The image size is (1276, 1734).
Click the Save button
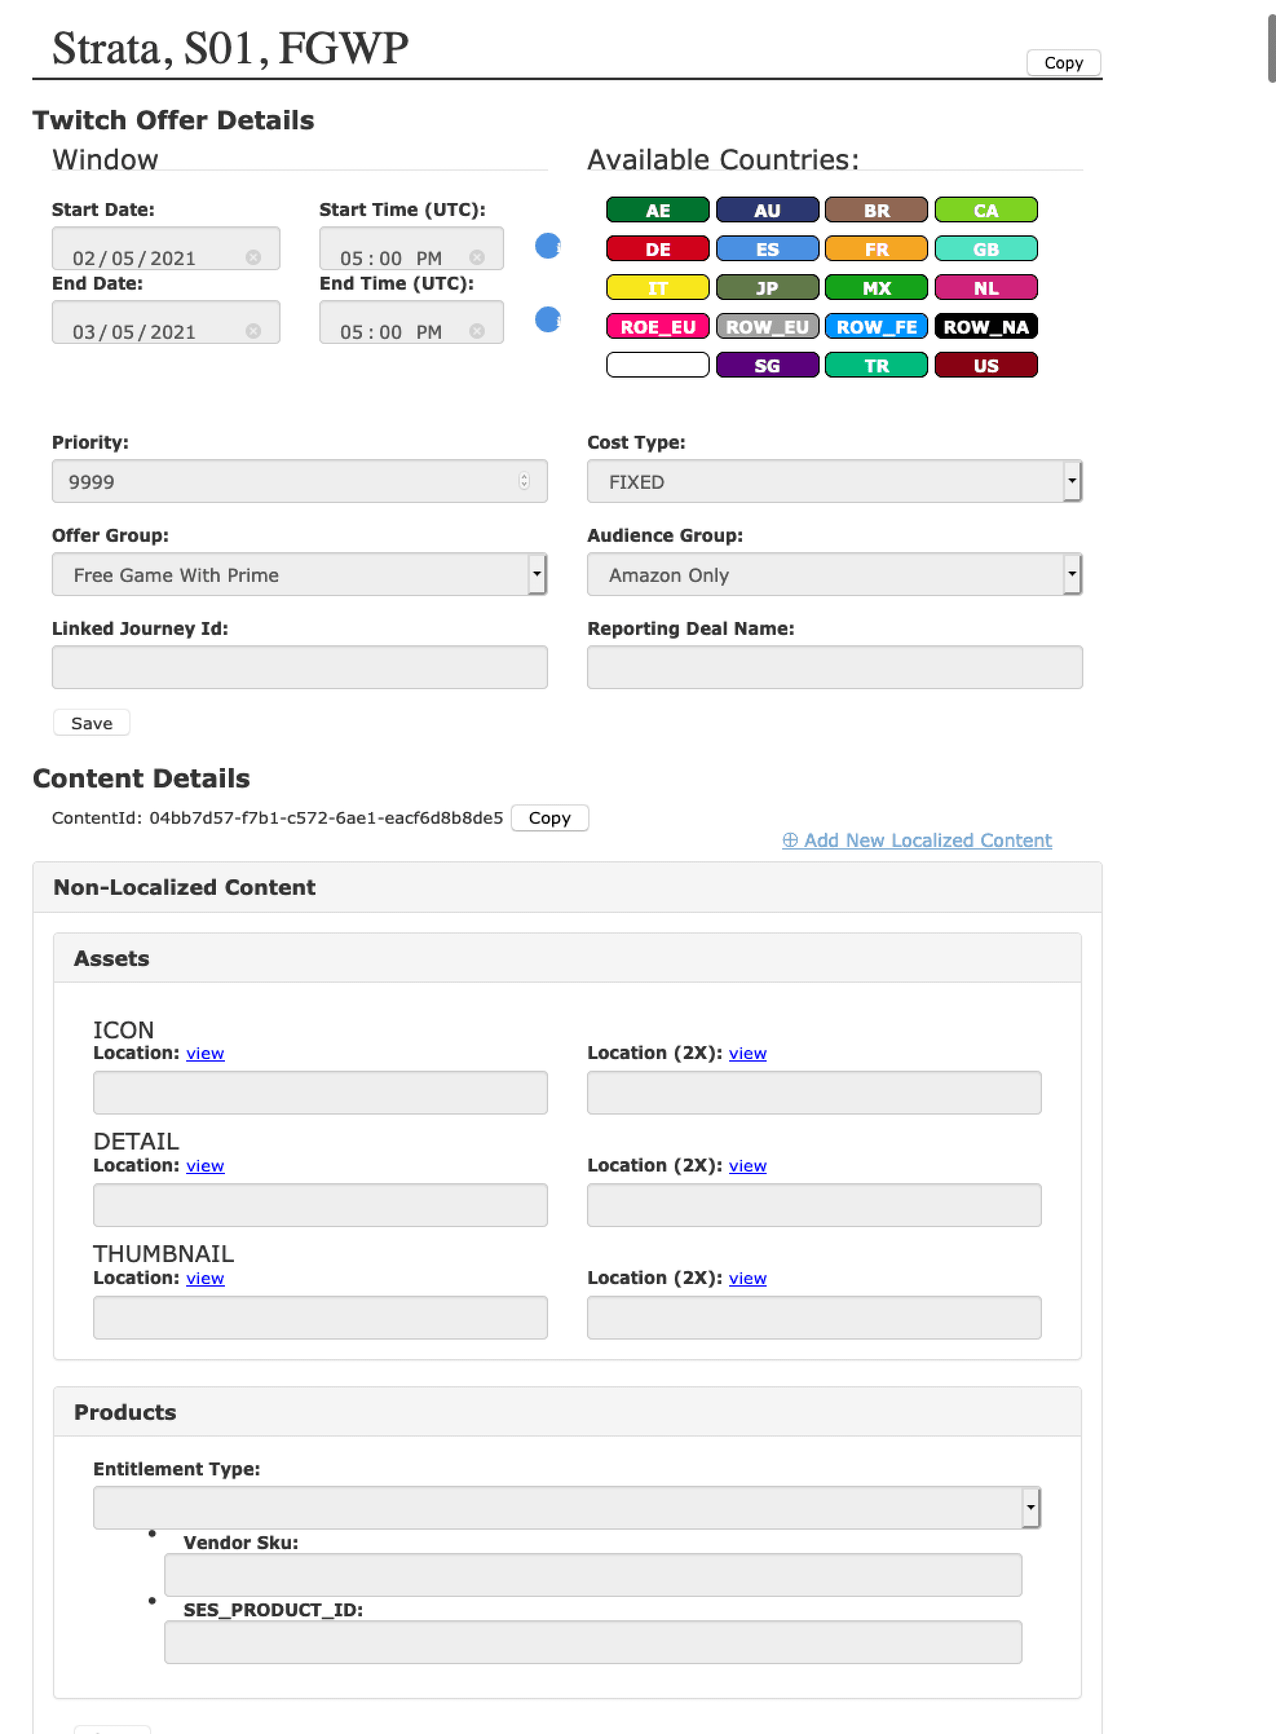coord(91,723)
